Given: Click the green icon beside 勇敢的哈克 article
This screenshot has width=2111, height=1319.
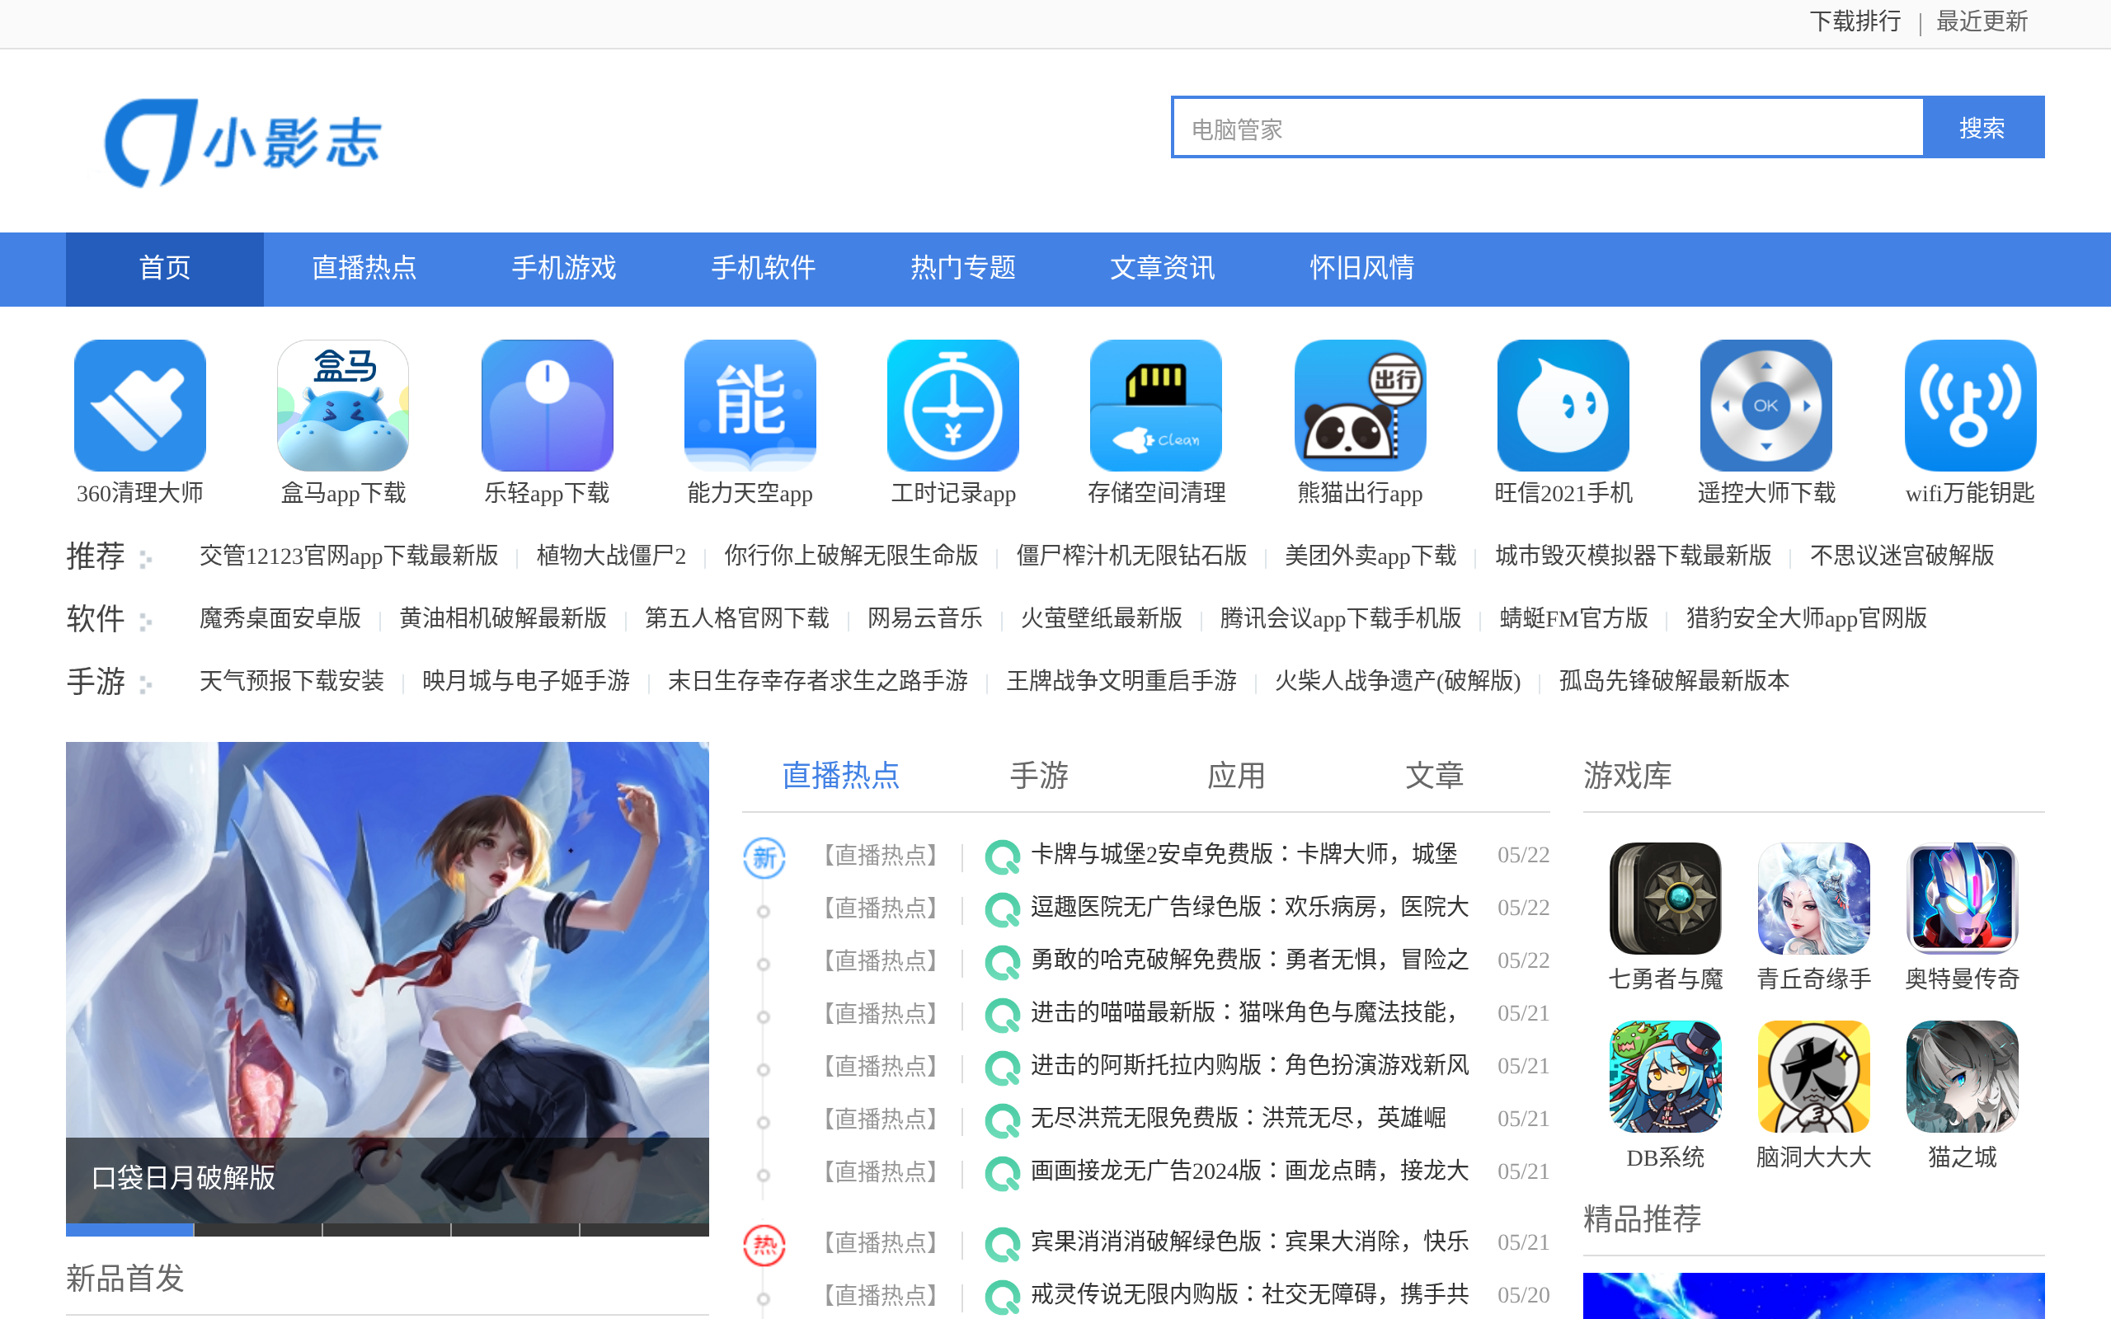Looking at the screenshot, I should pos(1002,962).
